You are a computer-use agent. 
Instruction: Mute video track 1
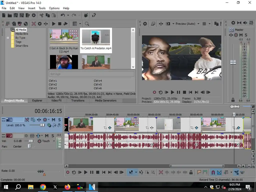(x=53, y=120)
